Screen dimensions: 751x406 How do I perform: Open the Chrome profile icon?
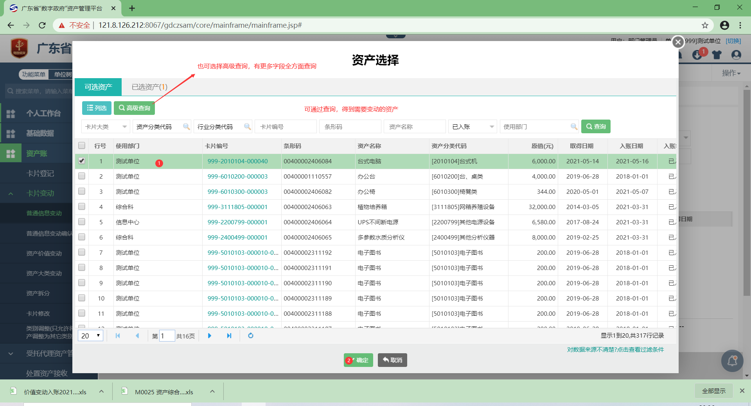[x=724, y=25]
